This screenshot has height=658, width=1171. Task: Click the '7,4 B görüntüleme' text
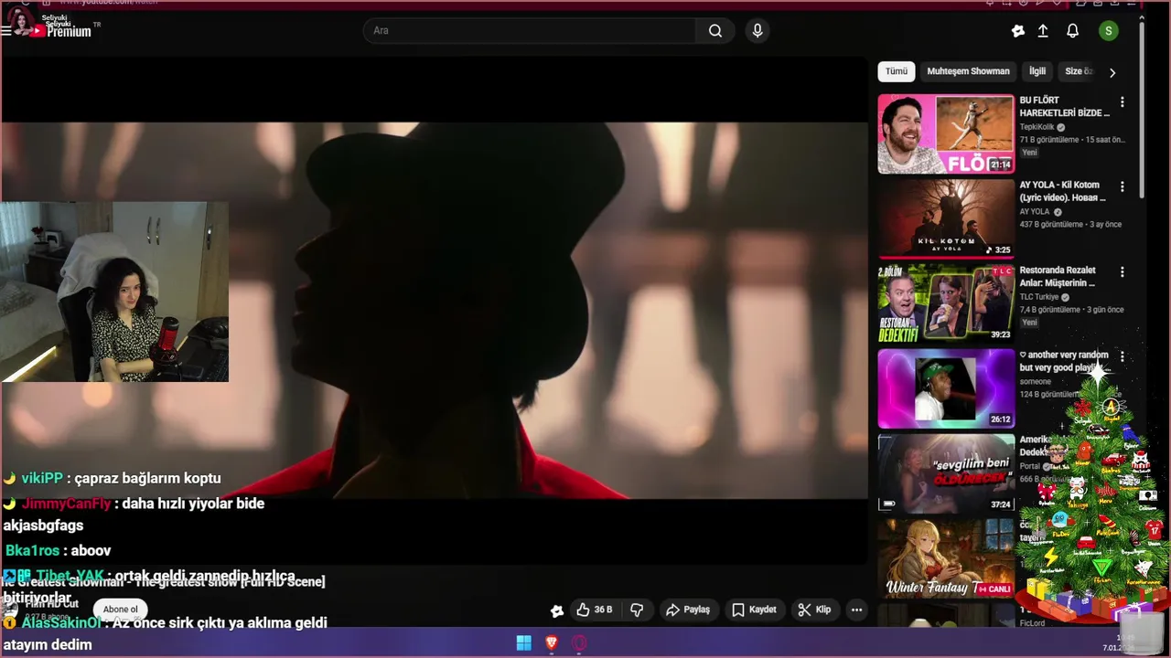[x=1050, y=310]
